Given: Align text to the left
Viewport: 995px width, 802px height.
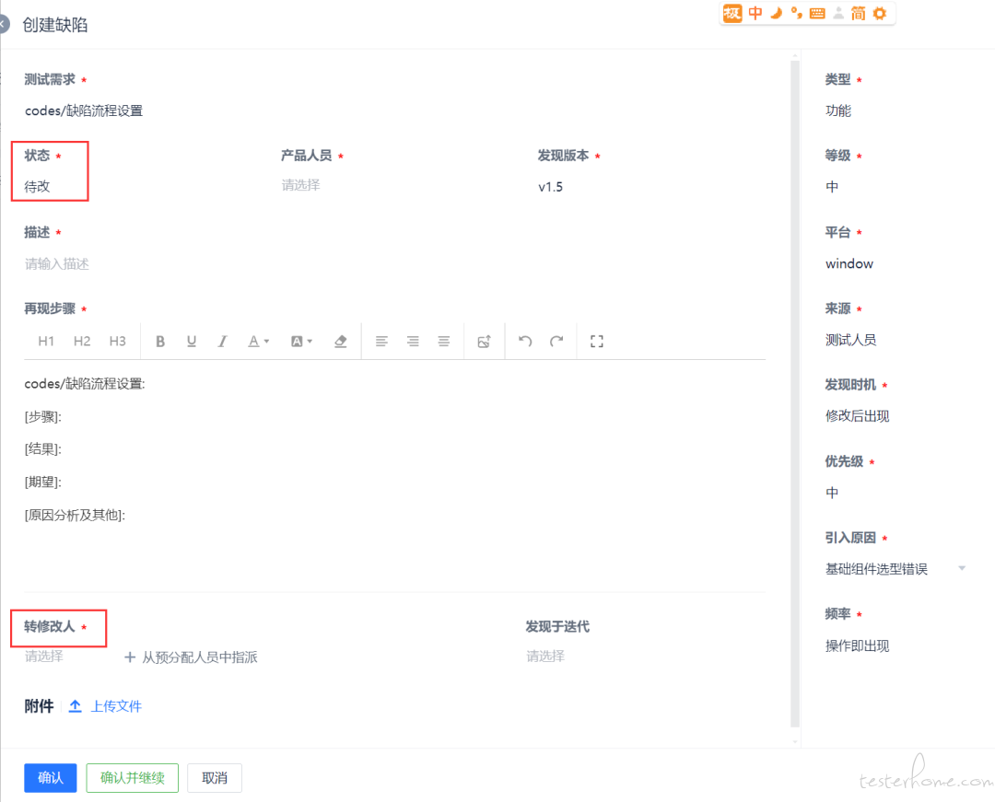Looking at the screenshot, I should click(381, 342).
